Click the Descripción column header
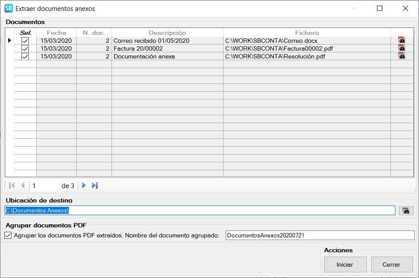The width and height of the screenshot is (419, 278). (167, 33)
